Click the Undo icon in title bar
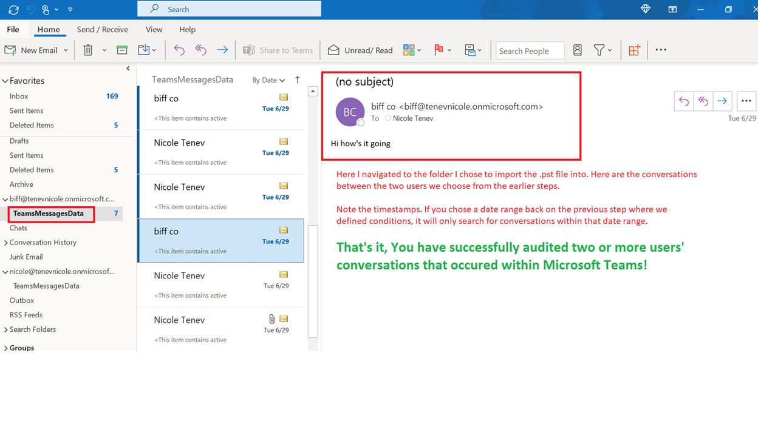The image size is (758, 435). point(31,10)
